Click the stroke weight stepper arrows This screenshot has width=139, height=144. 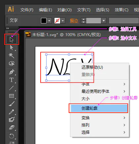tap(84, 20)
